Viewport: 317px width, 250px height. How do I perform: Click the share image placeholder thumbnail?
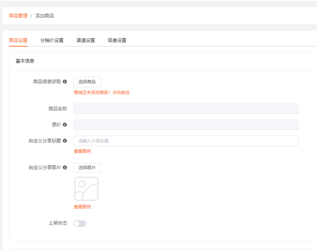point(86,189)
